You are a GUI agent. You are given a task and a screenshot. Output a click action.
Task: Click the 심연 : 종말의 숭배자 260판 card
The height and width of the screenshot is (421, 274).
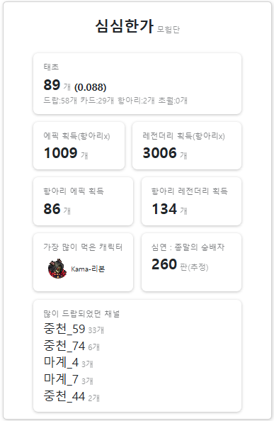(x=191, y=262)
